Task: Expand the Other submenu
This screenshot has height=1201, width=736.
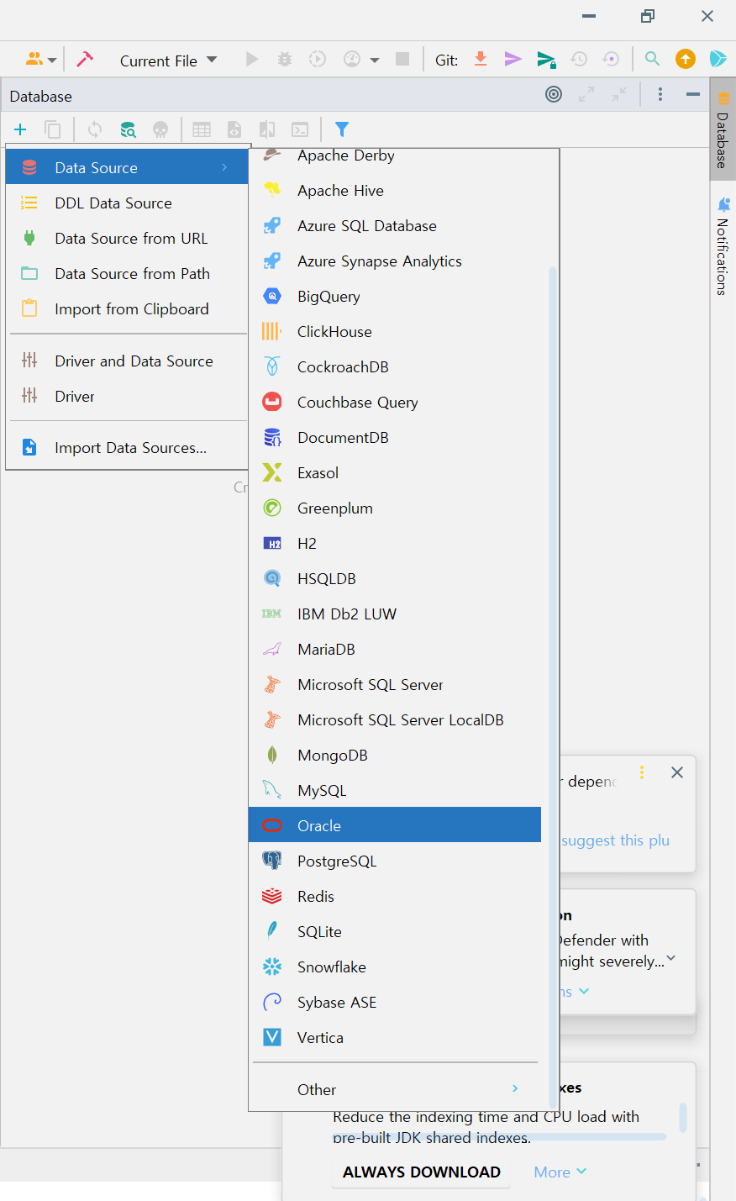Action: click(x=395, y=1090)
